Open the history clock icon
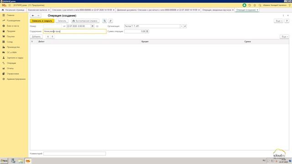Image resolution: width=292 pixels, height=164 pixels. coord(250,5)
